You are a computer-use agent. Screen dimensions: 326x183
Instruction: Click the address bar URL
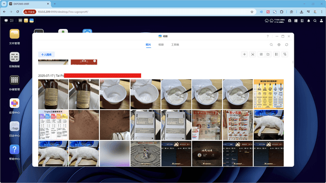[x=63, y=12]
